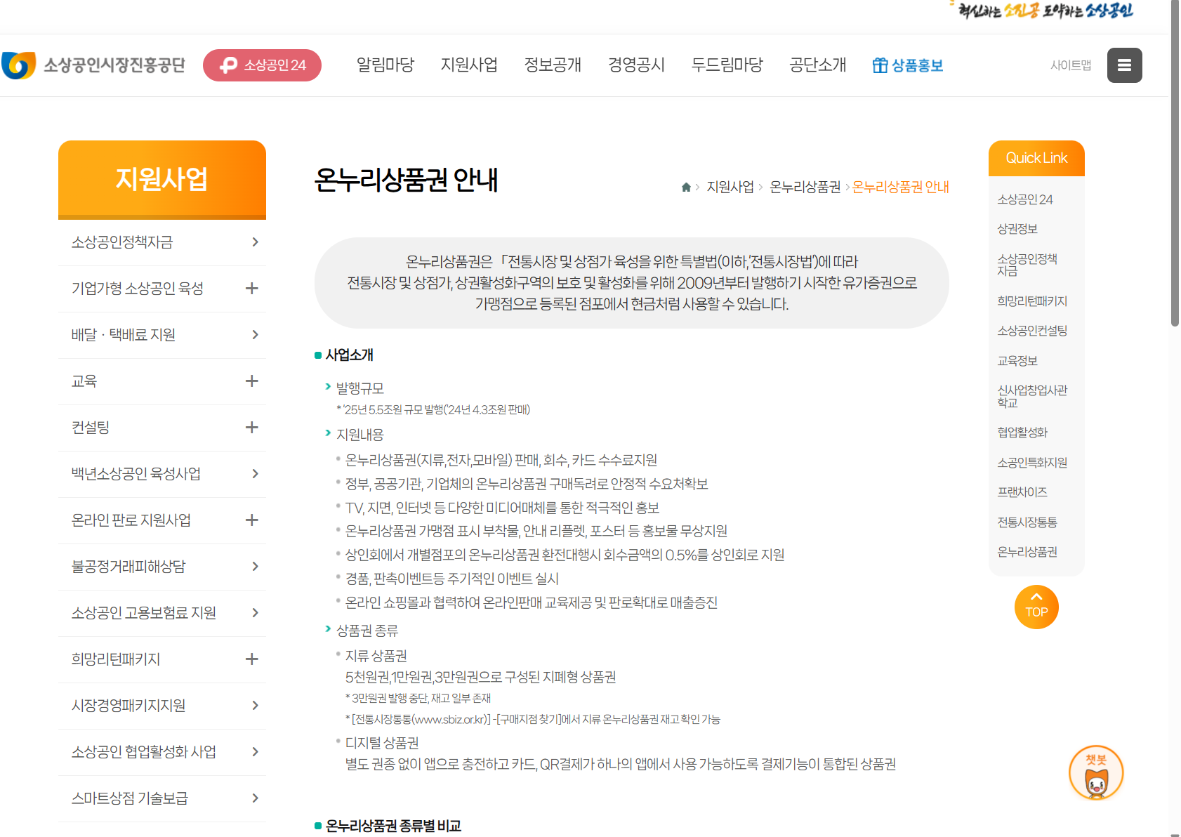Open Quick Link 전통시장통통
This screenshot has width=1181, height=837.
1027,522
